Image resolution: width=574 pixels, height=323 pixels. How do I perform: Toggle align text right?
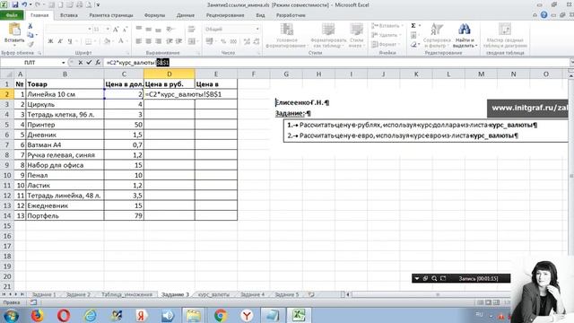(x=158, y=41)
